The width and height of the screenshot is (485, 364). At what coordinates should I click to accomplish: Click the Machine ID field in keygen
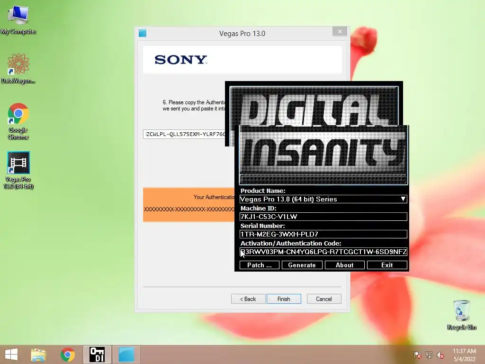click(x=323, y=217)
